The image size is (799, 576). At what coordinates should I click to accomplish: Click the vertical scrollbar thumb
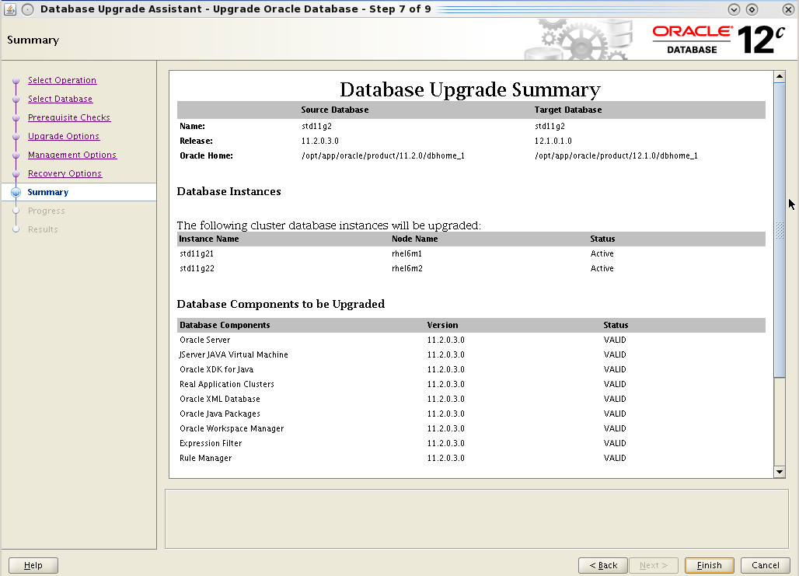[779, 230]
